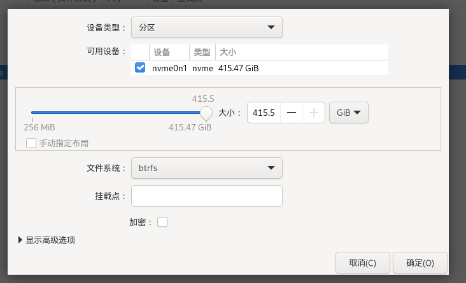Click into the 415.5 size input field
Screen dimensions: 466x283
coord(264,113)
